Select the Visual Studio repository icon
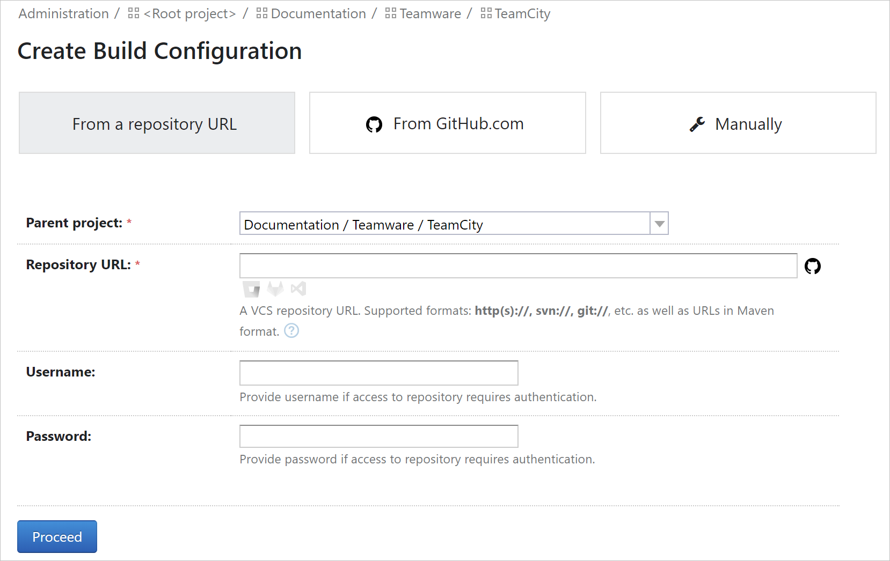 click(x=298, y=289)
